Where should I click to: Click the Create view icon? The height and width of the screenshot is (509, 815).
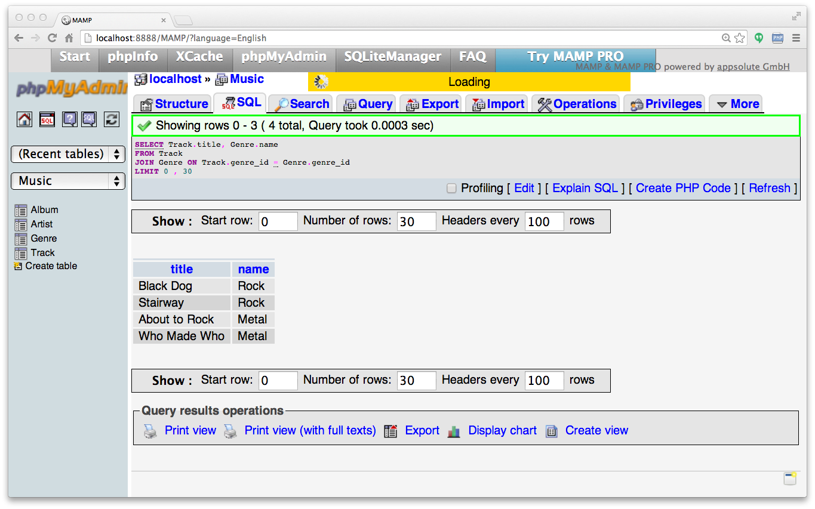(552, 431)
